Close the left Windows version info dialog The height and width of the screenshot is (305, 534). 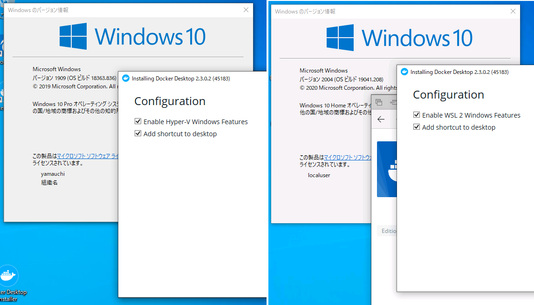[246, 10]
